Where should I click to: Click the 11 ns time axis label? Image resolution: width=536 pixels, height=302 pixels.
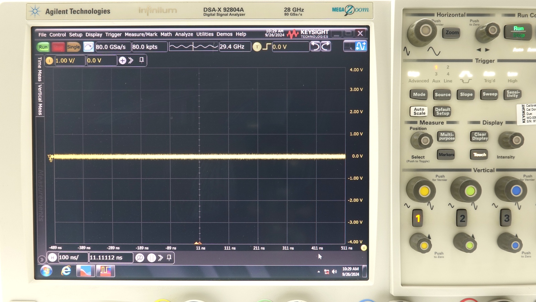pyautogui.click(x=200, y=248)
